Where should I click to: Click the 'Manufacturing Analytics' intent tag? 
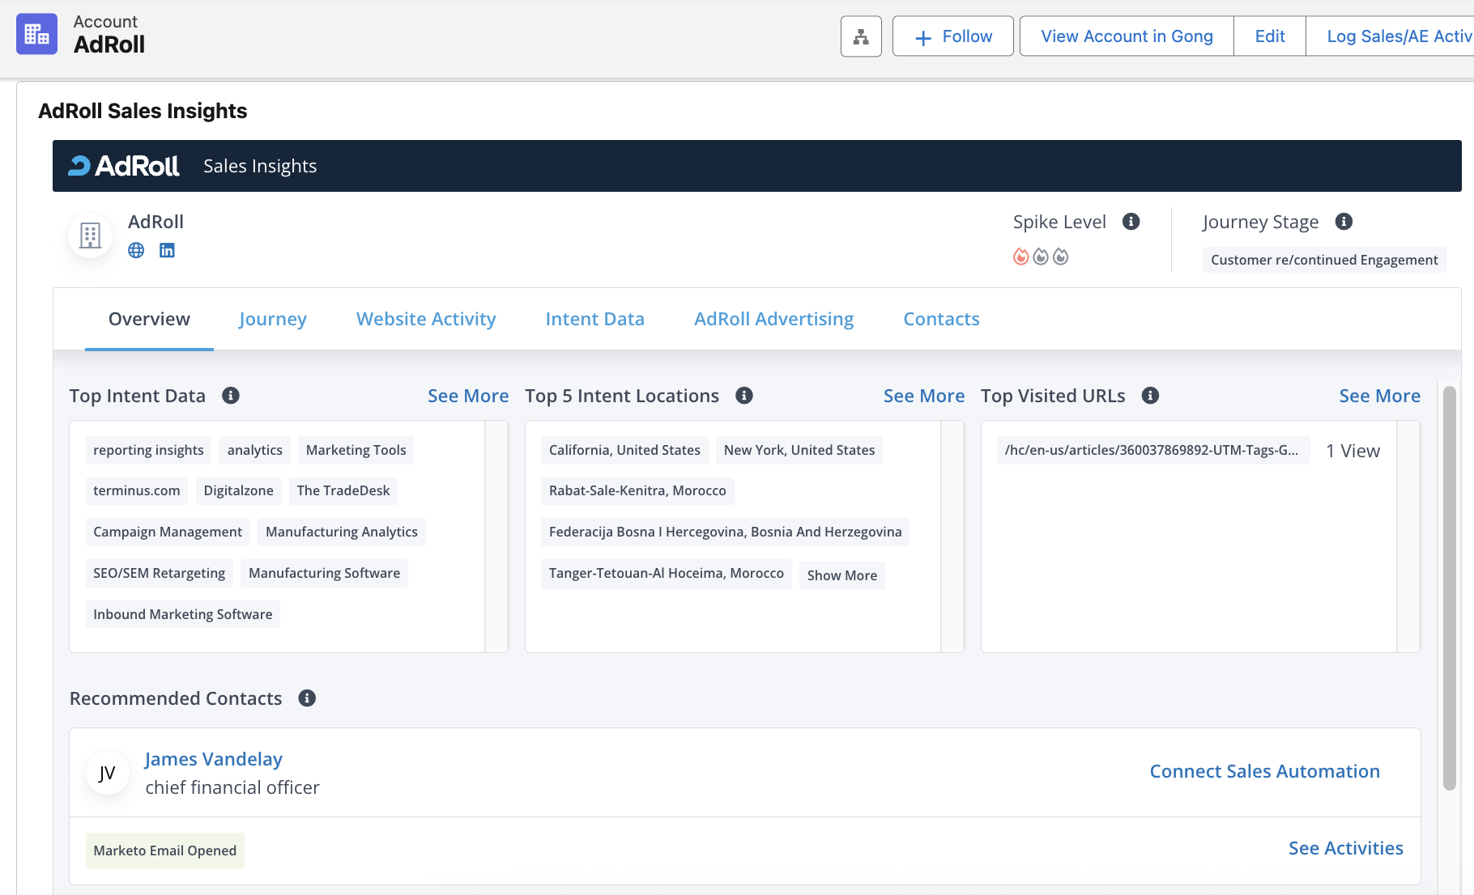pyautogui.click(x=342, y=532)
